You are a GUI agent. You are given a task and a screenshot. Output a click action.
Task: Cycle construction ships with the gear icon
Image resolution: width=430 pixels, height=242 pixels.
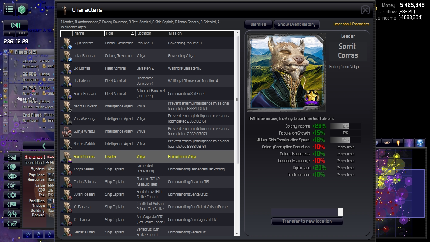click(12, 195)
